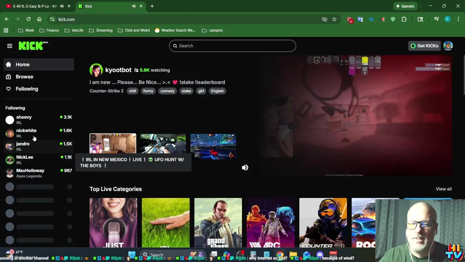Select Home in the Kick sidebar
The image size is (465, 262).
point(39,64)
